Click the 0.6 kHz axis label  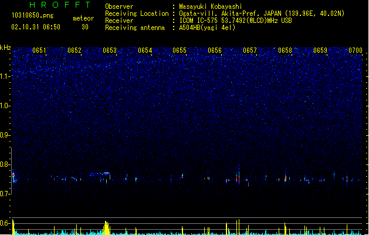[x=5, y=223]
